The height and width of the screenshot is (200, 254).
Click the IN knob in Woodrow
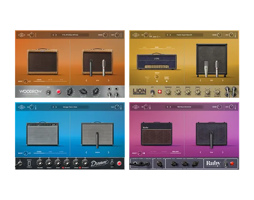32,35
